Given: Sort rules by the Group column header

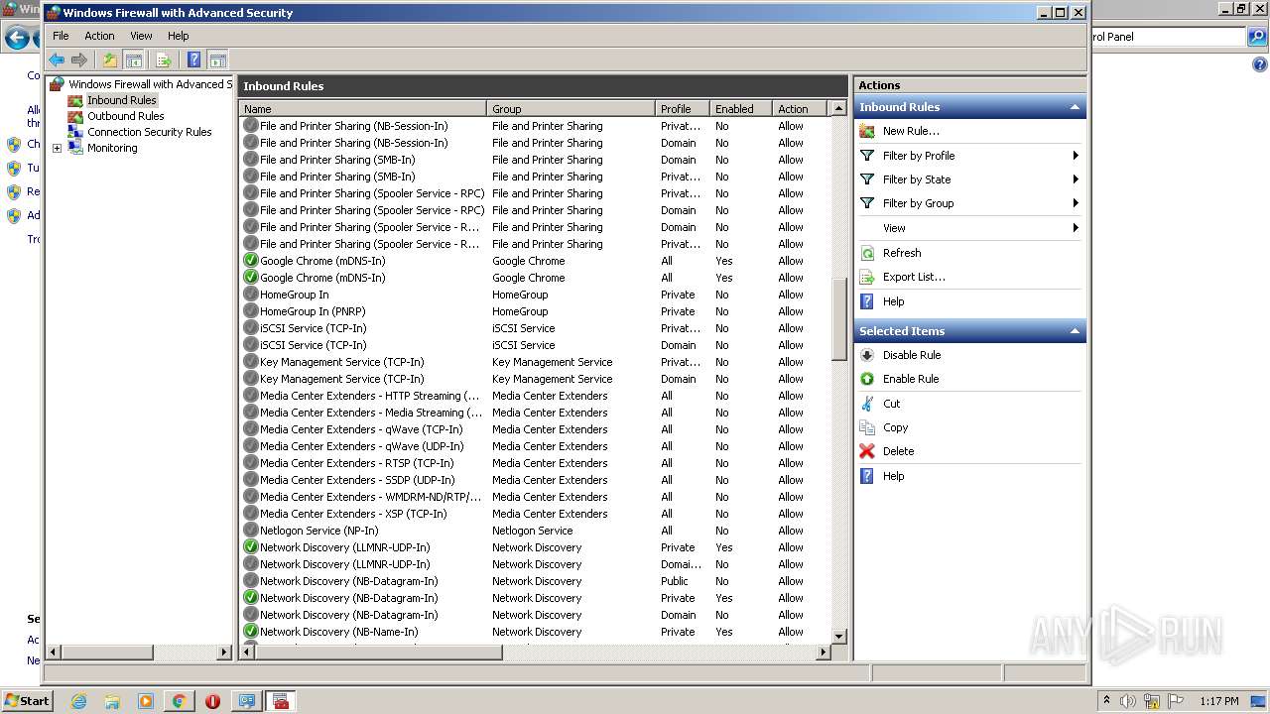Looking at the screenshot, I should (x=571, y=109).
